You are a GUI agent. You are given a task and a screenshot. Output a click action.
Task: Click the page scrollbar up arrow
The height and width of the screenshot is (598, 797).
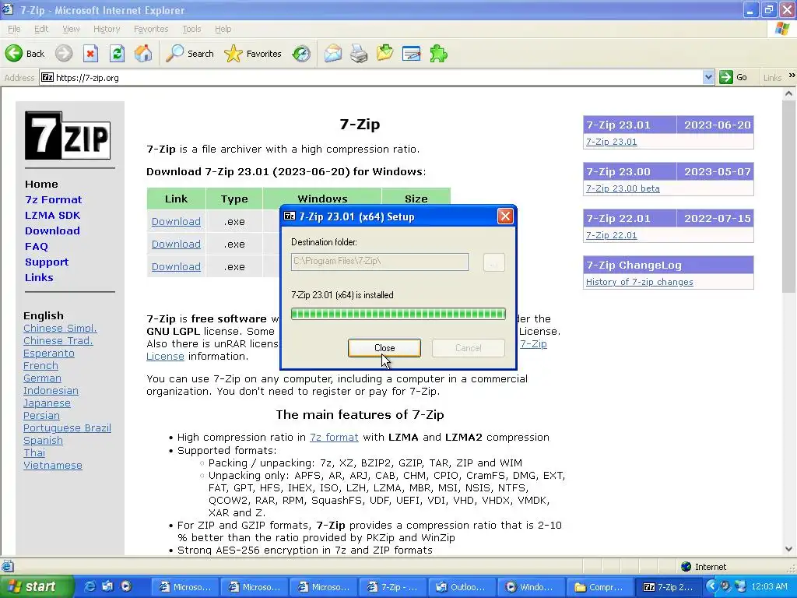click(x=789, y=93)
